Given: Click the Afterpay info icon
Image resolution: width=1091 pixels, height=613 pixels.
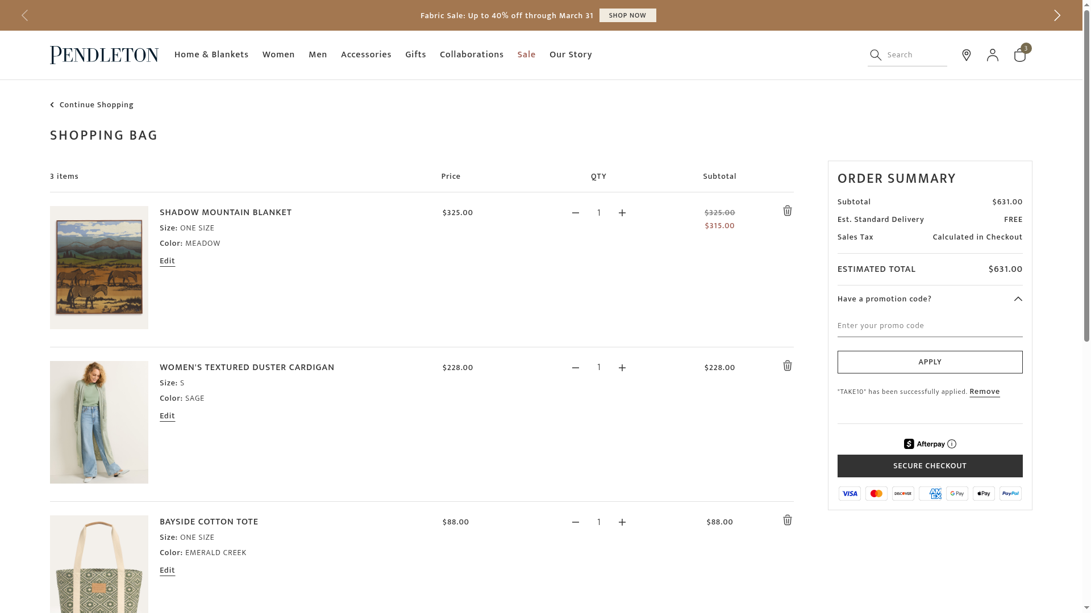Looking at the screenshot, I should click(x=952, y=444).
